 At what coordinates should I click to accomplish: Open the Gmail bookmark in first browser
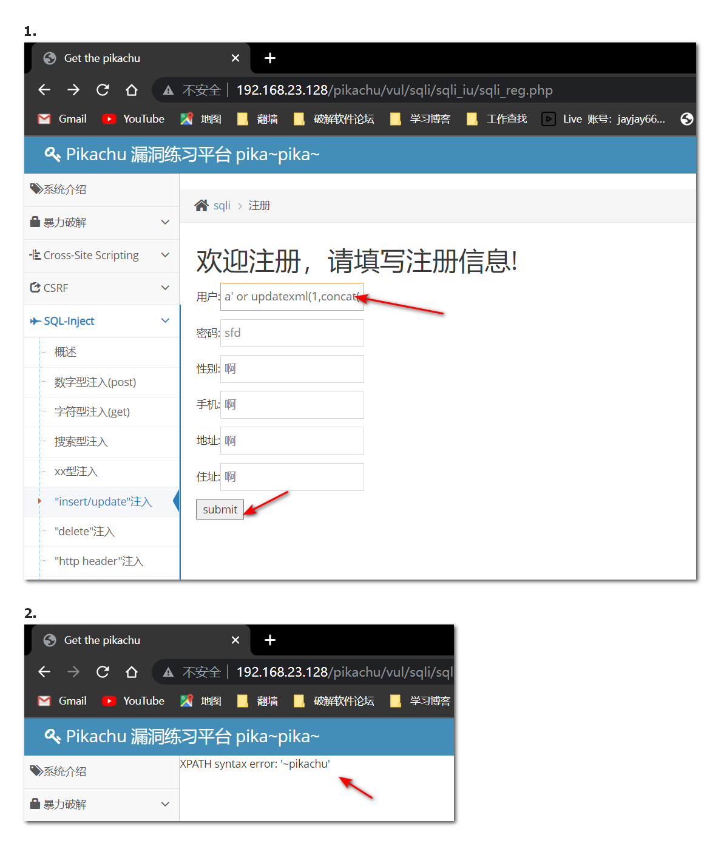(x=63, y=119)
